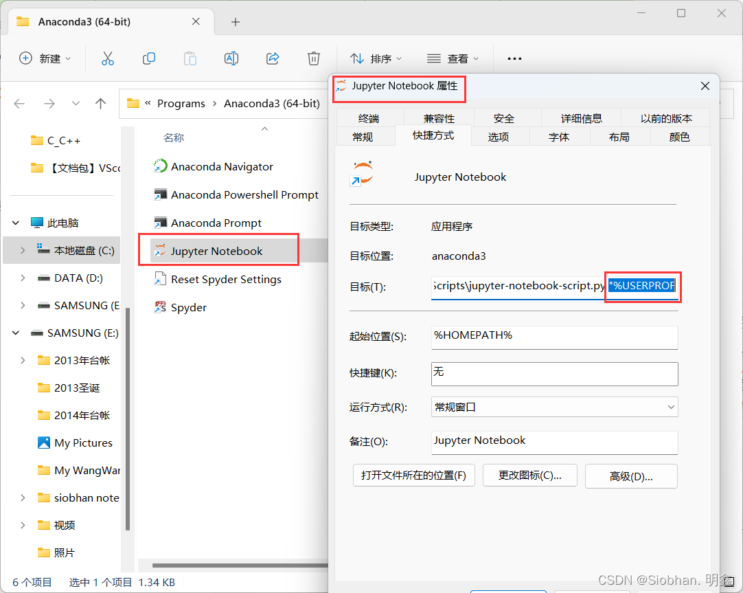This screenshot has width=743, height=593.
Task: Open the three-dot more options menu
Action: 514,58
